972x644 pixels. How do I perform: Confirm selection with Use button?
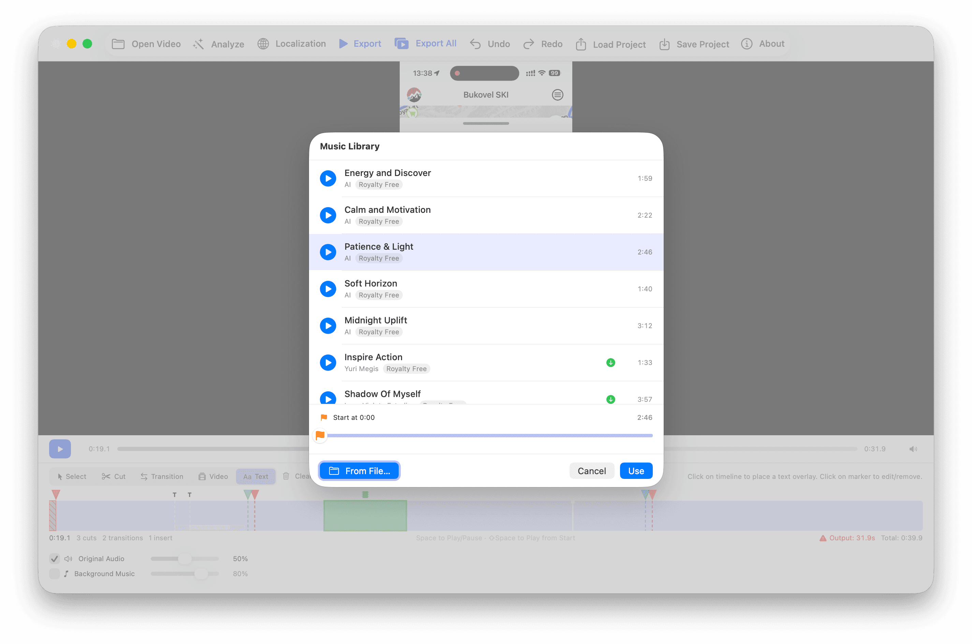(x=636, y=471)
